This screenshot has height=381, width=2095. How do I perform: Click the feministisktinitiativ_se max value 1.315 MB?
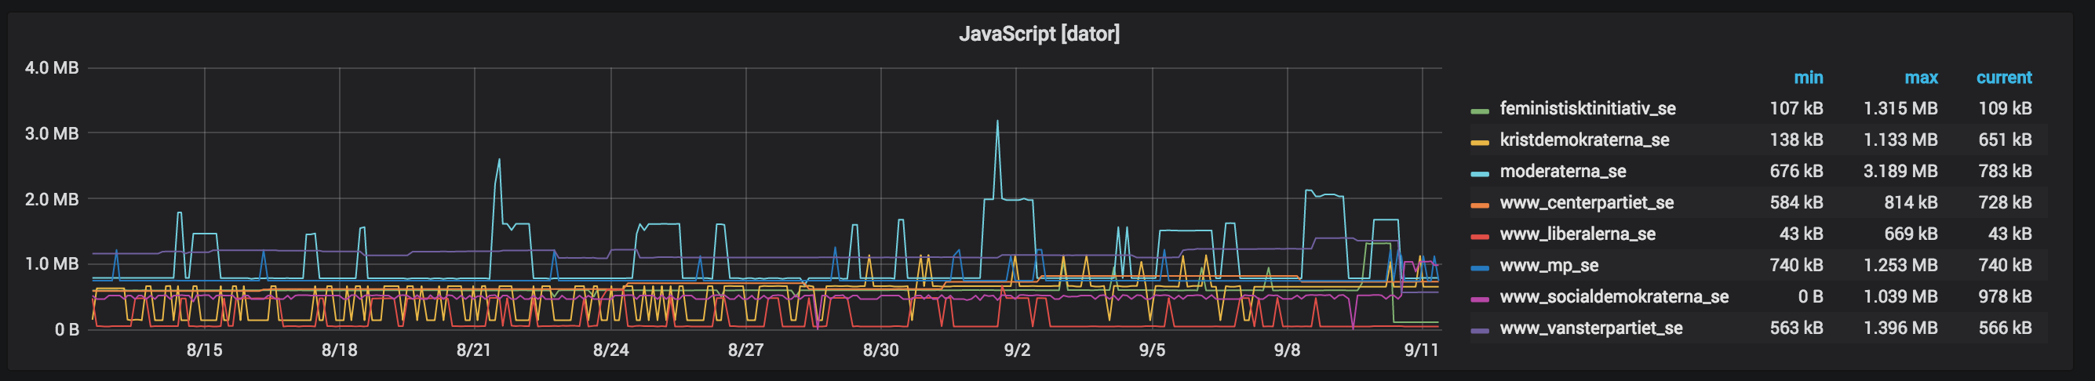[x=1900, y=109]
